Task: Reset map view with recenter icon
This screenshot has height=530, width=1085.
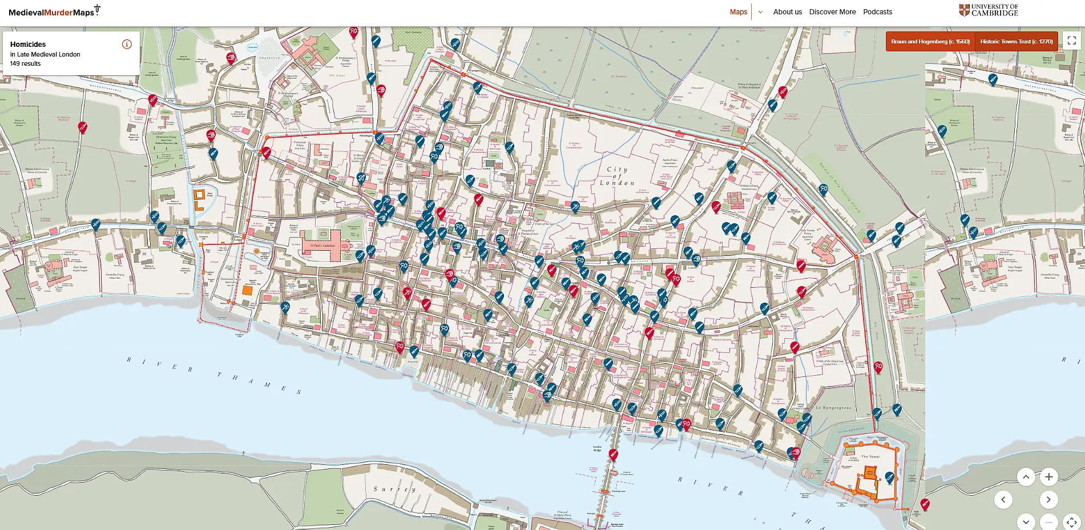Action: [x=1071, y=521]
